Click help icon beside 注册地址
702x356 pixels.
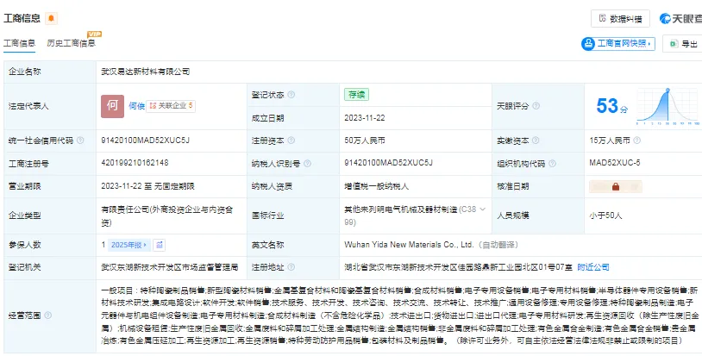[291, 267]
